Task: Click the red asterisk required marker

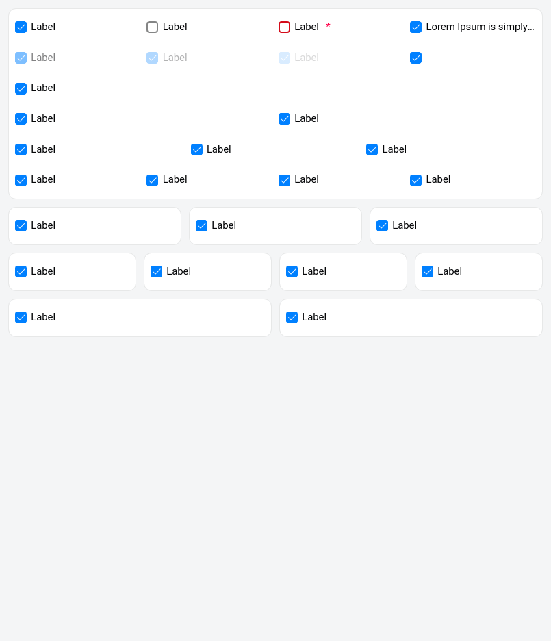Action: point(328,27)
